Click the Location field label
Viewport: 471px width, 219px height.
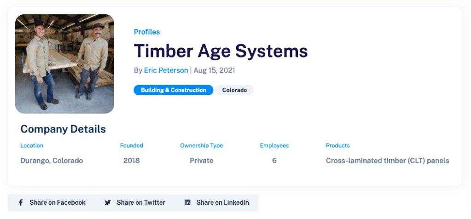32,145
